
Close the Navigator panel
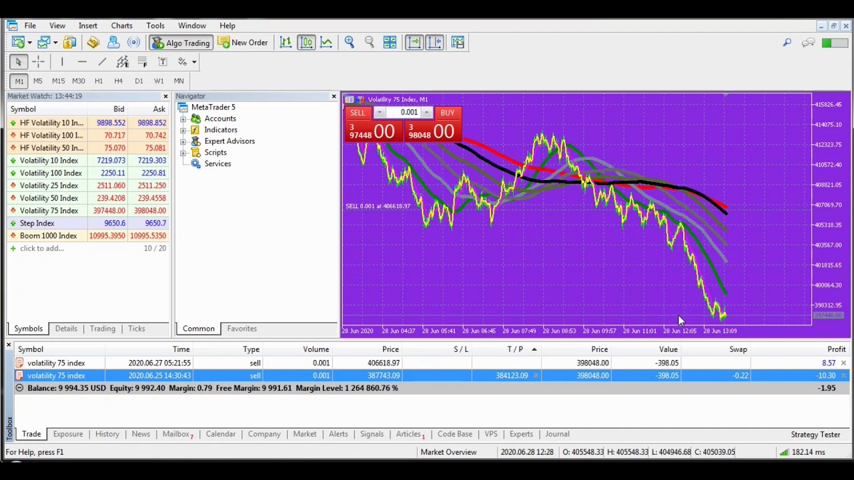point(334,97)
